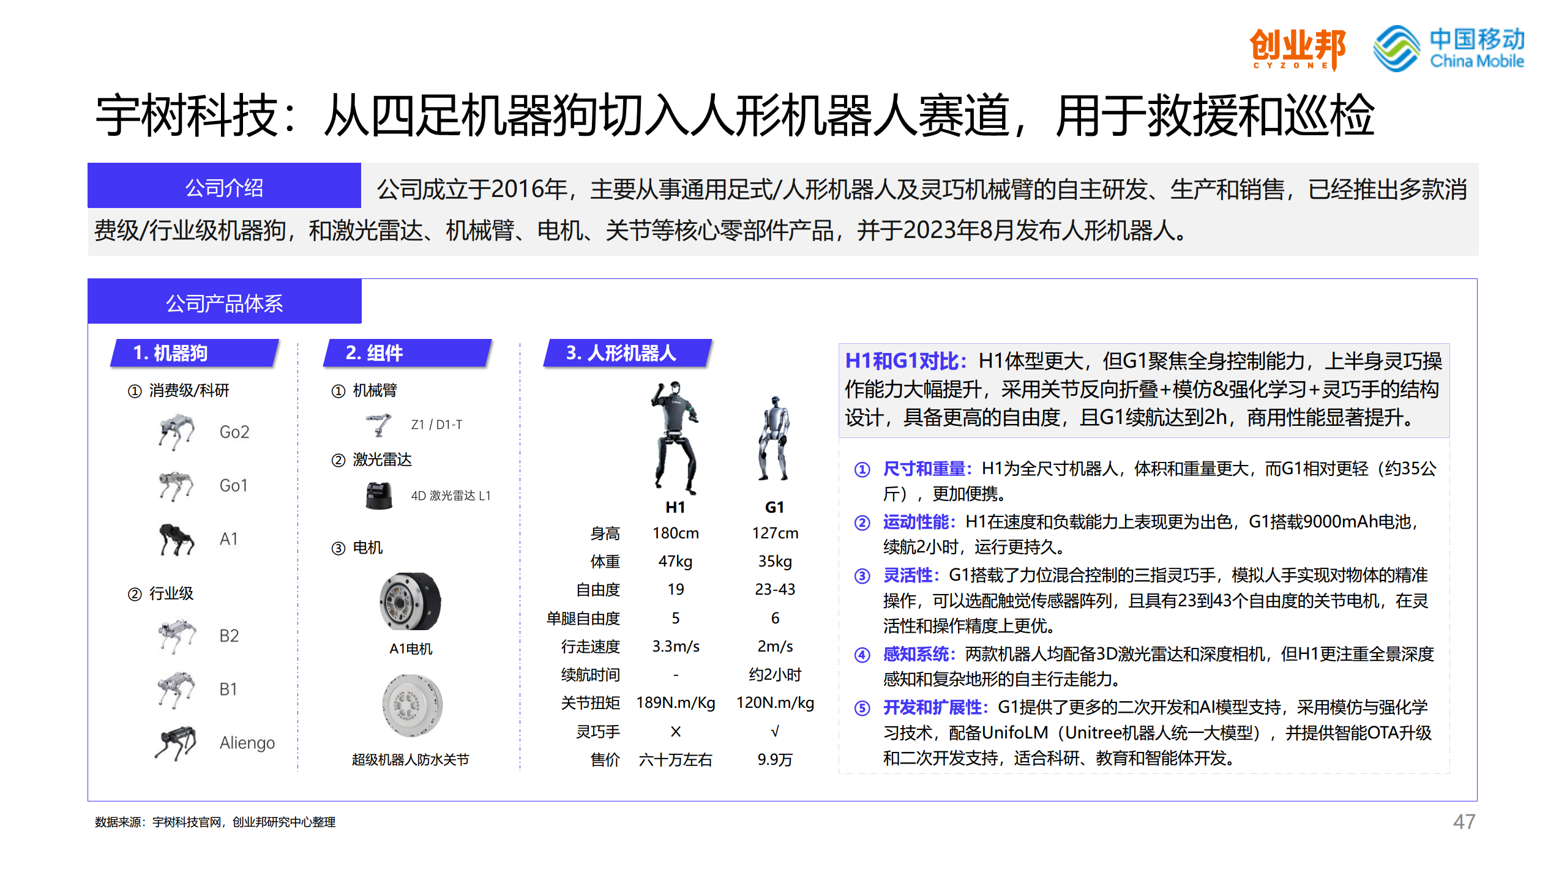Click the page number 47
1567x881 pixels.
[x=1464, y=822]
